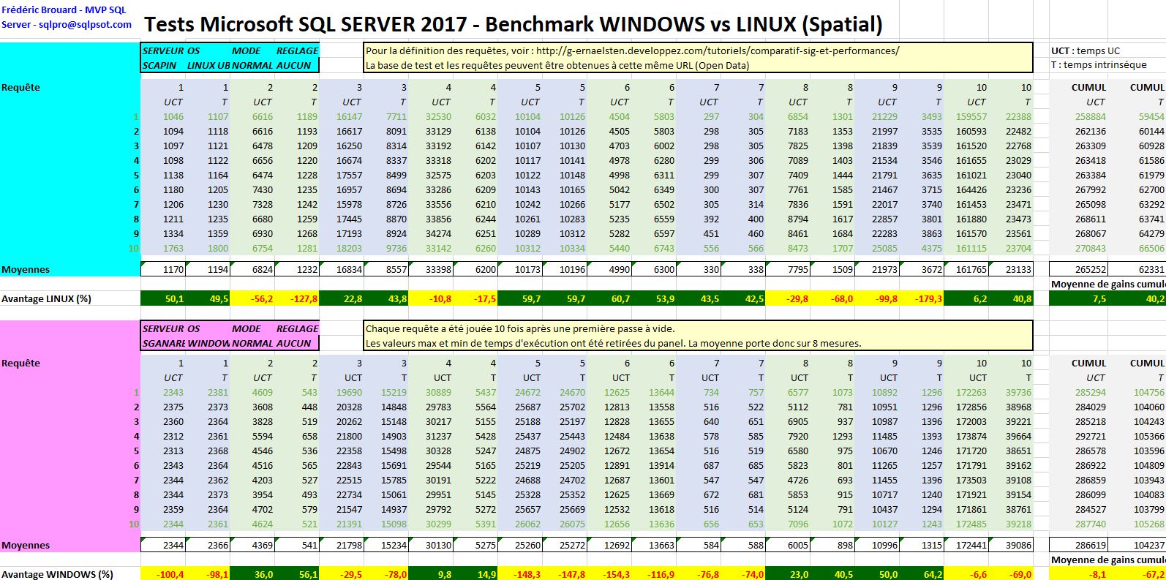Select the note 'Chaque requête a été jouée 10 fois'
The image size is (1166, 580).
[x=519, y=328]
